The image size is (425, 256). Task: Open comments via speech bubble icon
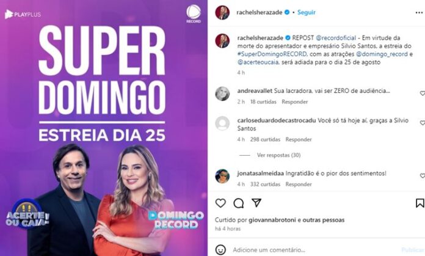coord(239,203)
